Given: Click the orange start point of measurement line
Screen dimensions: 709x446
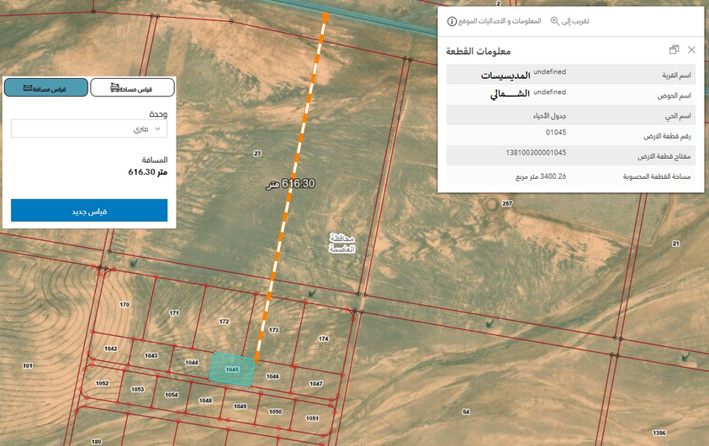Looking at the screenshot, I should (x=325, y=17).
